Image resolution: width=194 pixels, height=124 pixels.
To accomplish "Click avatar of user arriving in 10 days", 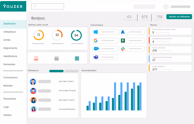I will [33, 91].
